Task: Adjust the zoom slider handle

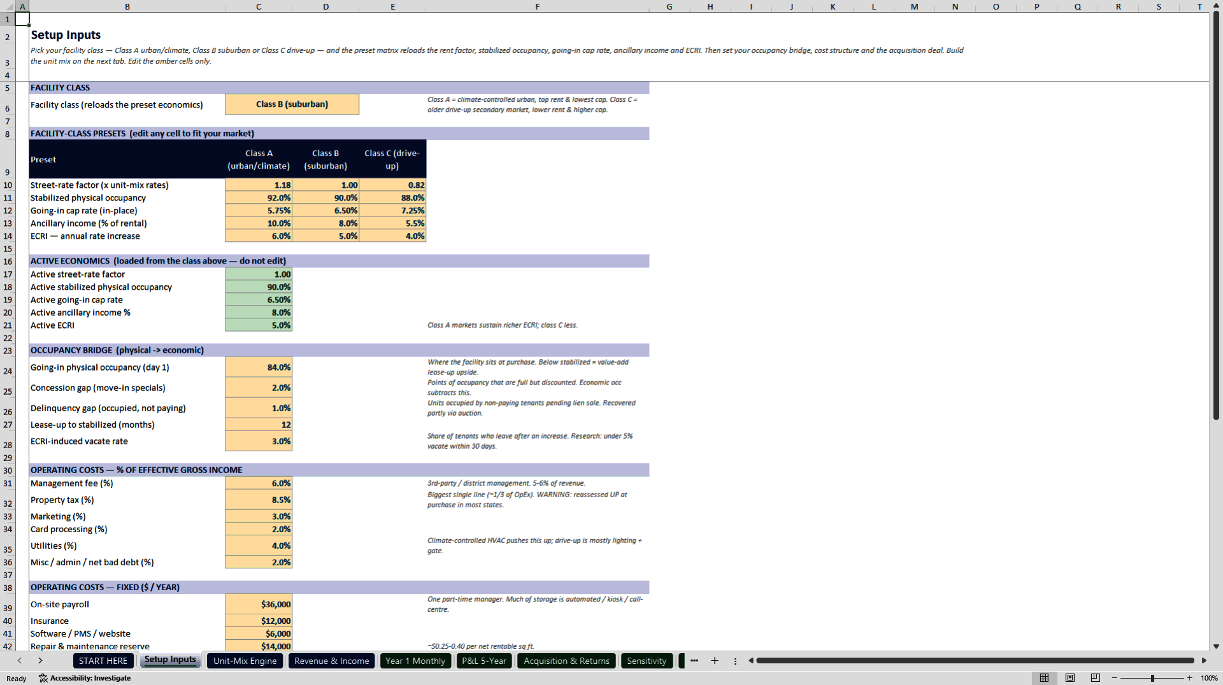Action: [x=1152, y=678]
